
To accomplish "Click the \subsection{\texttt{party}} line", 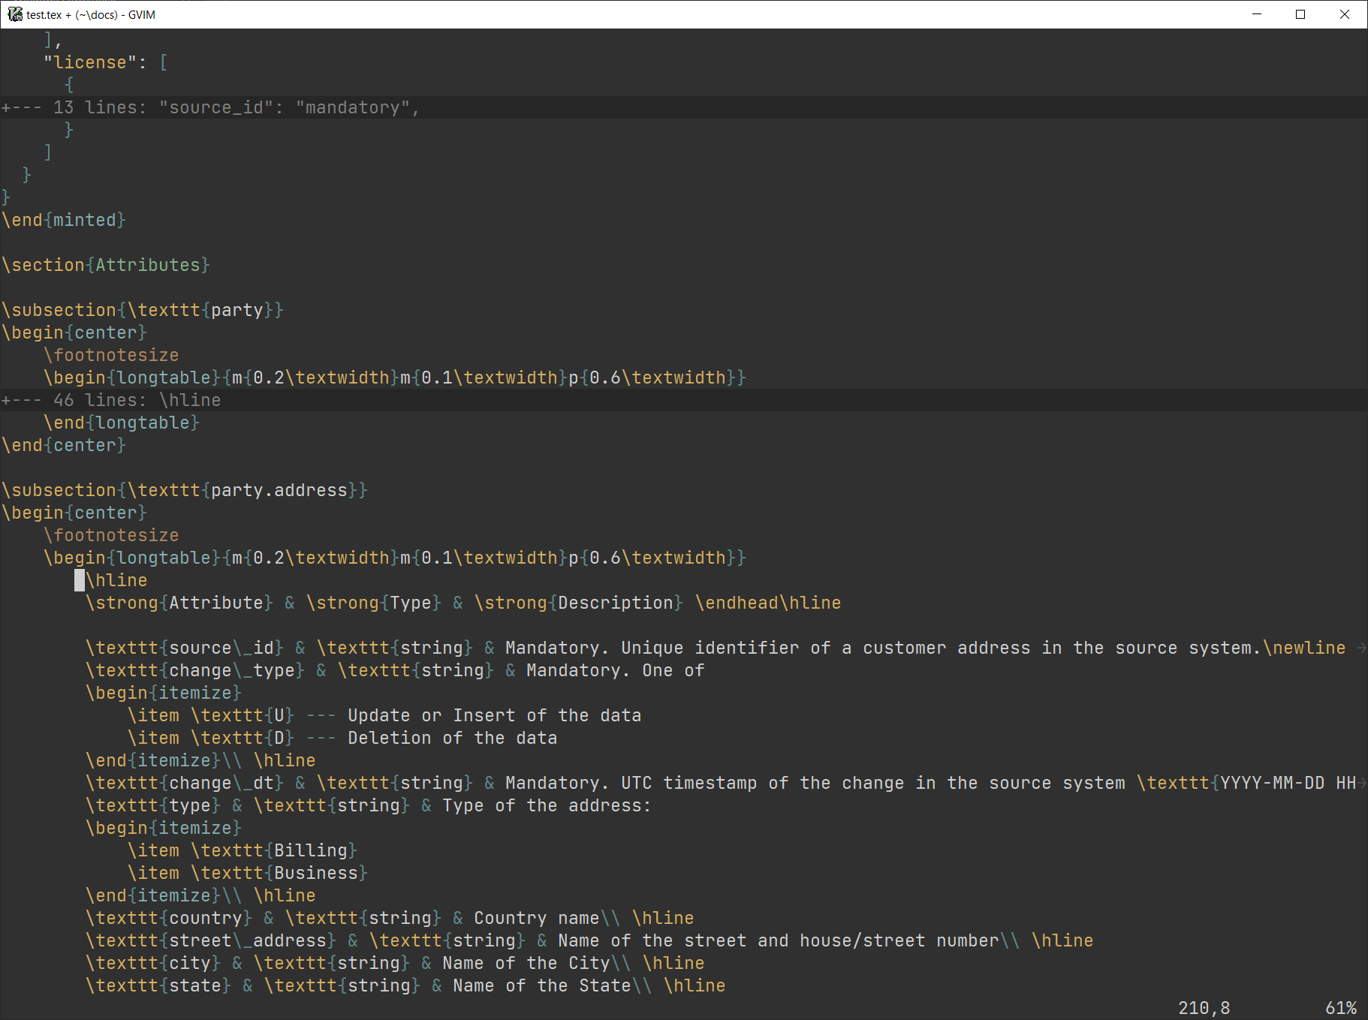I will 143,310.
